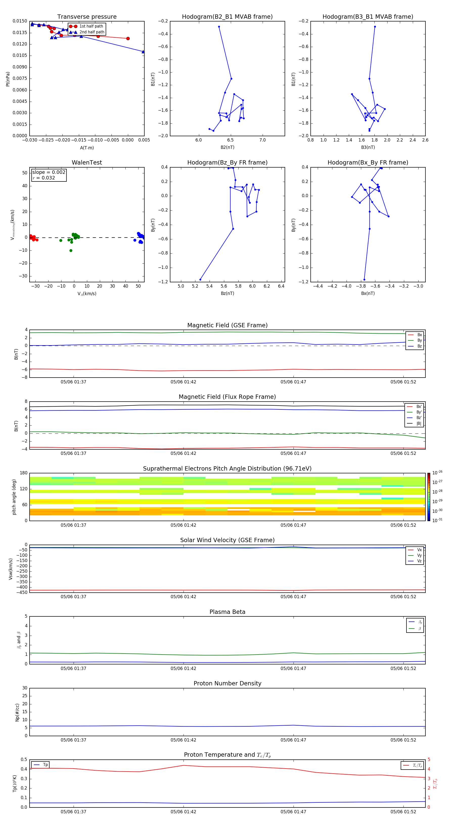
Task: Select the Bx' entry in Flux Rope legend
Action: [415, 407]
